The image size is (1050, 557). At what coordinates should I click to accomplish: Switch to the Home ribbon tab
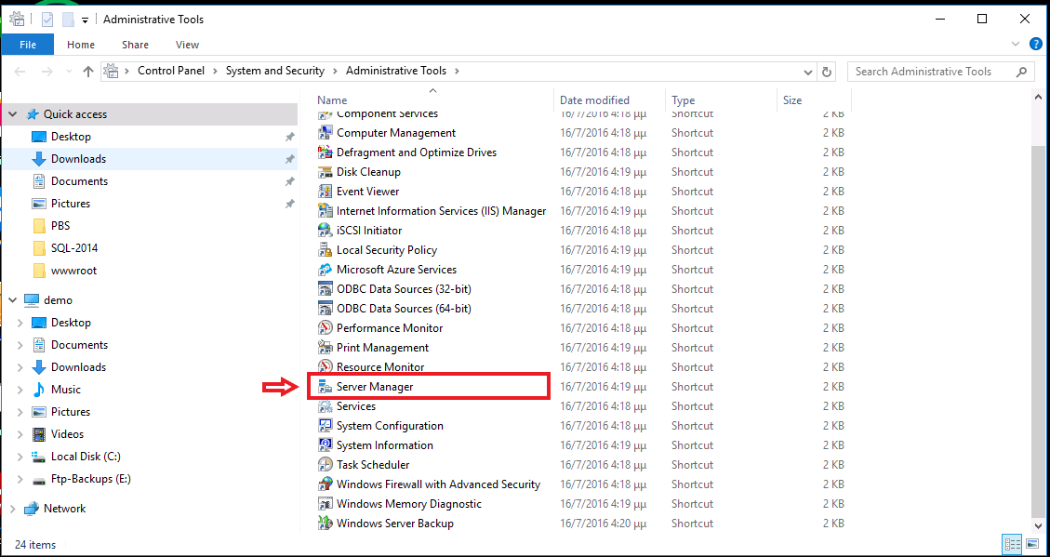(81, 45)
